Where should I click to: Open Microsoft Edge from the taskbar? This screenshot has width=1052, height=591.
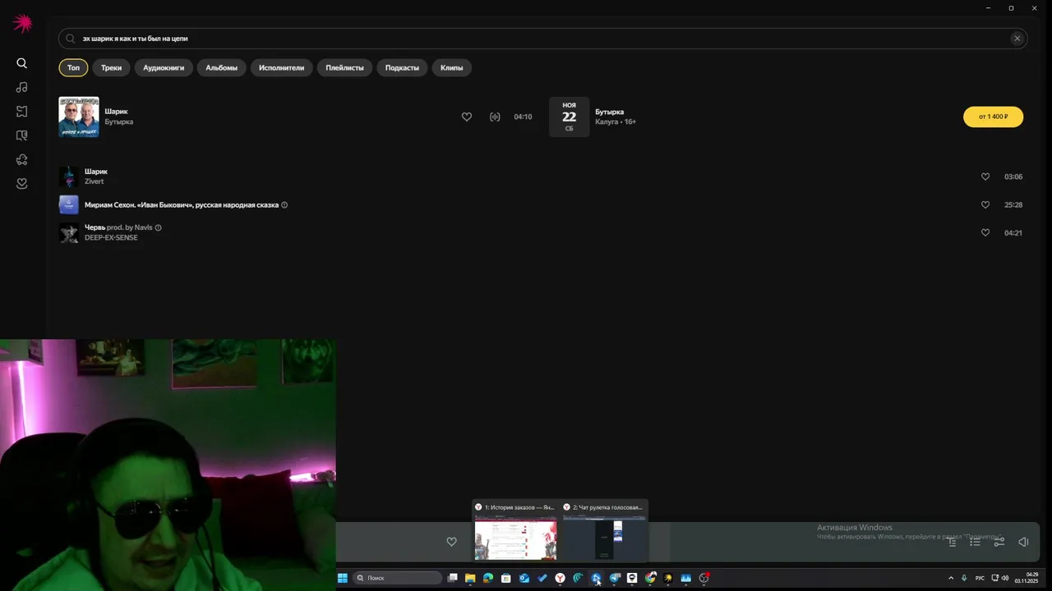488,578
